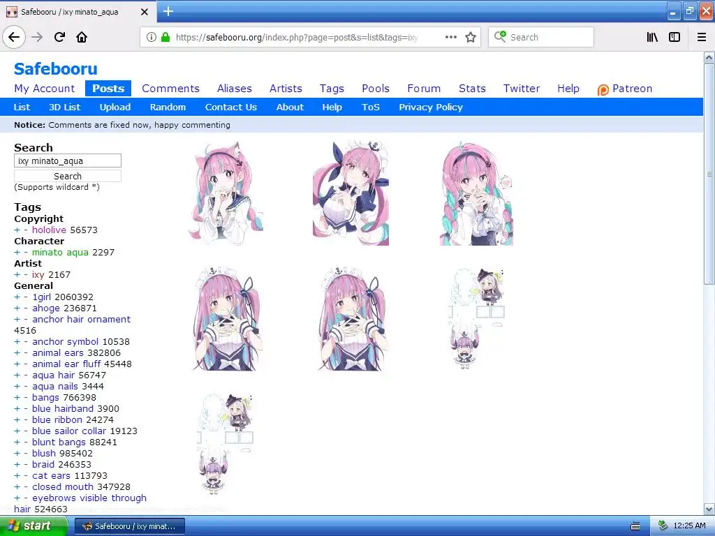Image resolution: width=715 pixels, height=536 pixels.
Task: Open the Artists tab
Action: (286, 89)
